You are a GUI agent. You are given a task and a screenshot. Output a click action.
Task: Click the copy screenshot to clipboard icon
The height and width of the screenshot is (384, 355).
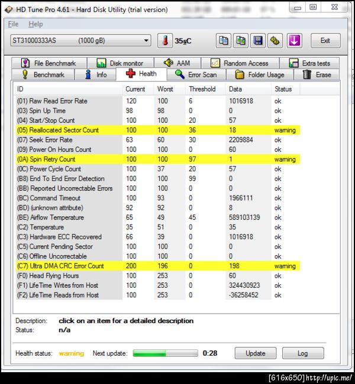point(241,41)
